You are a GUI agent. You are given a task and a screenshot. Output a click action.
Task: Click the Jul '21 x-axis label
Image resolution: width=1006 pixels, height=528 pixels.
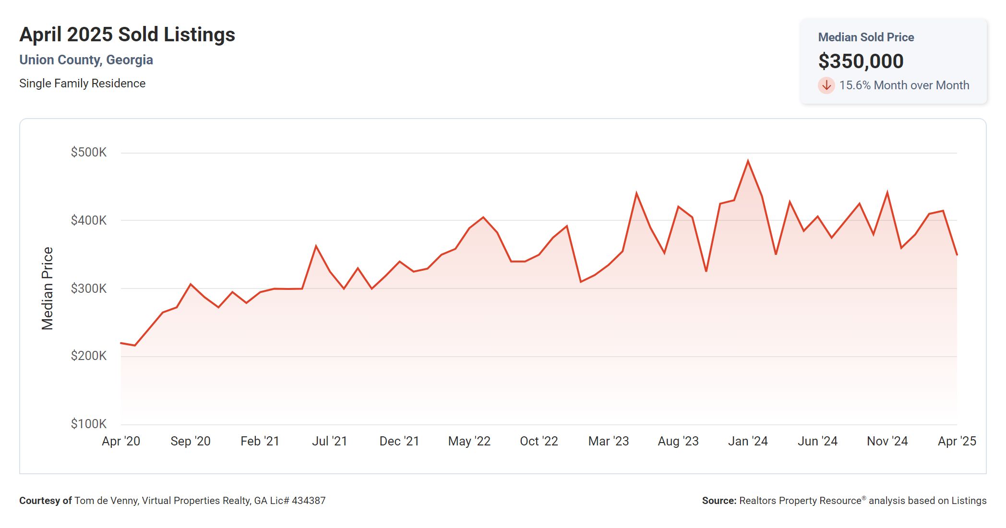point(329,441)
